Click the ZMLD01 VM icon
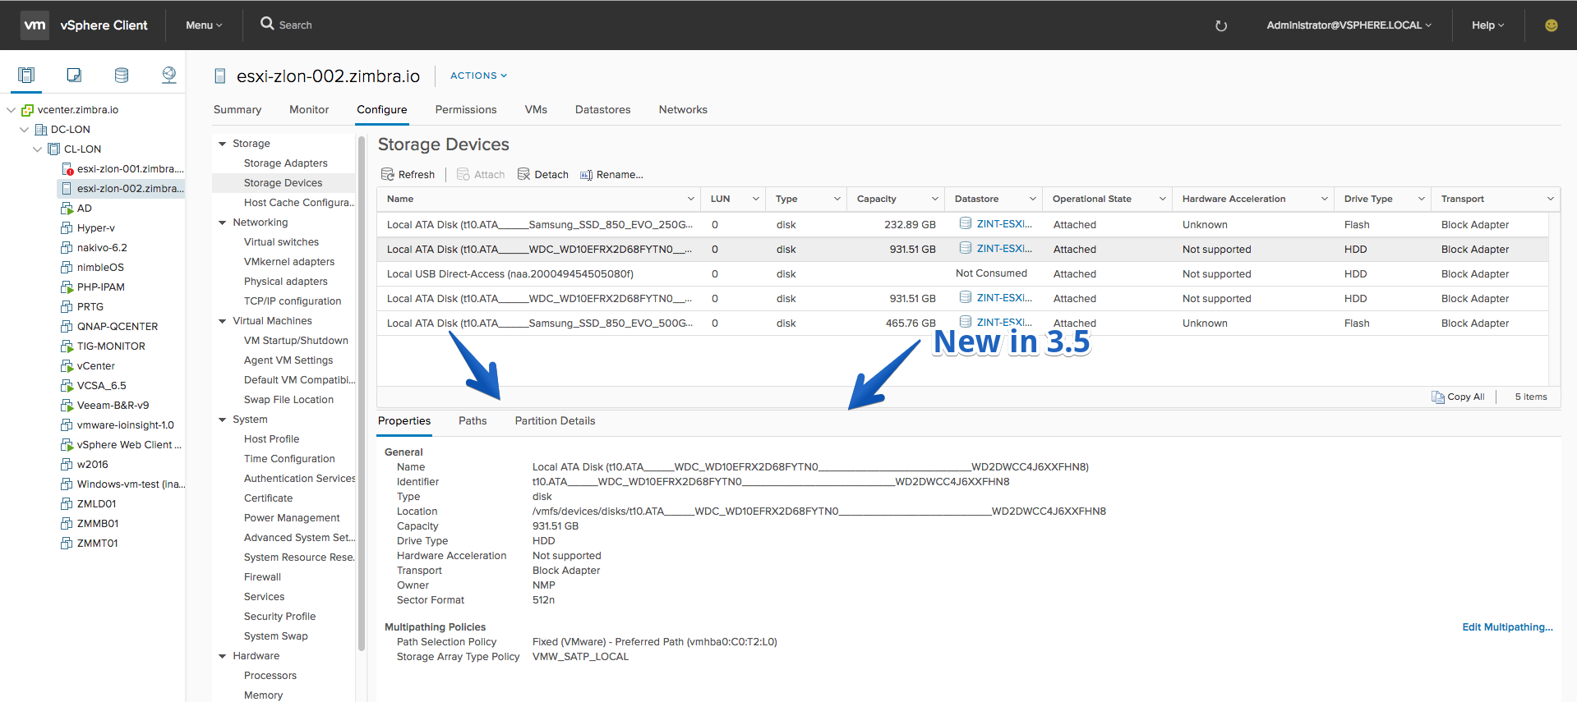The width and height of the screenshot is (1577, 702). pyautogui.click(x=67, y=504)
